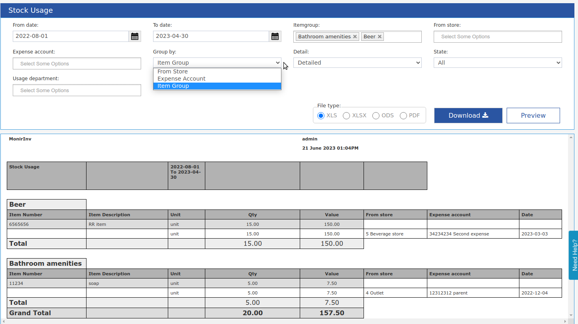This screenshot has width=578, height=324.
Task: Open the Detail dropdown
Action: tap(358, 63)
